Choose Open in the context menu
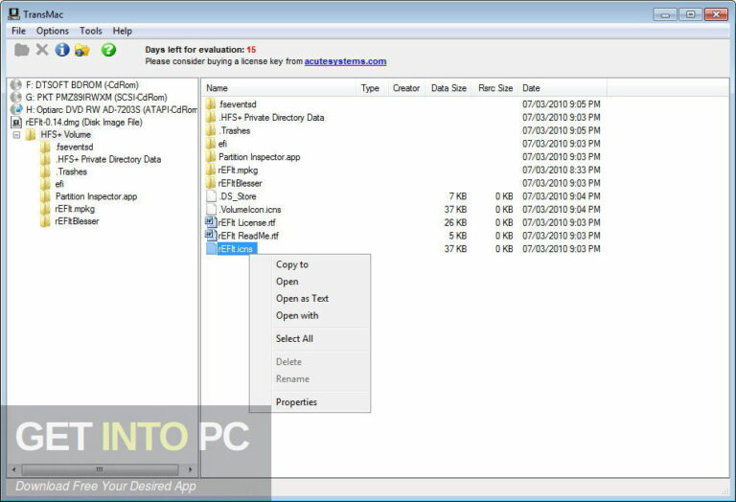Viewport: 736px width, 502px height. coord(310,282)
